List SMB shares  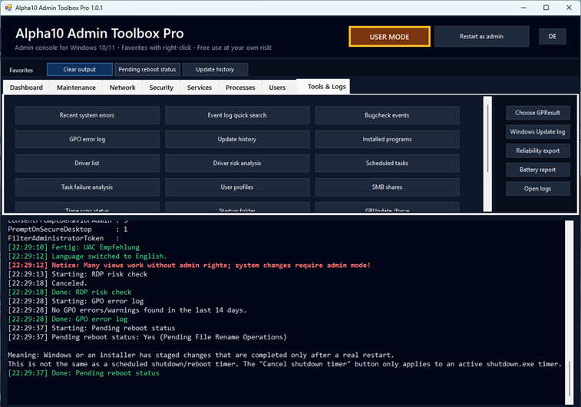click(387, 187)
